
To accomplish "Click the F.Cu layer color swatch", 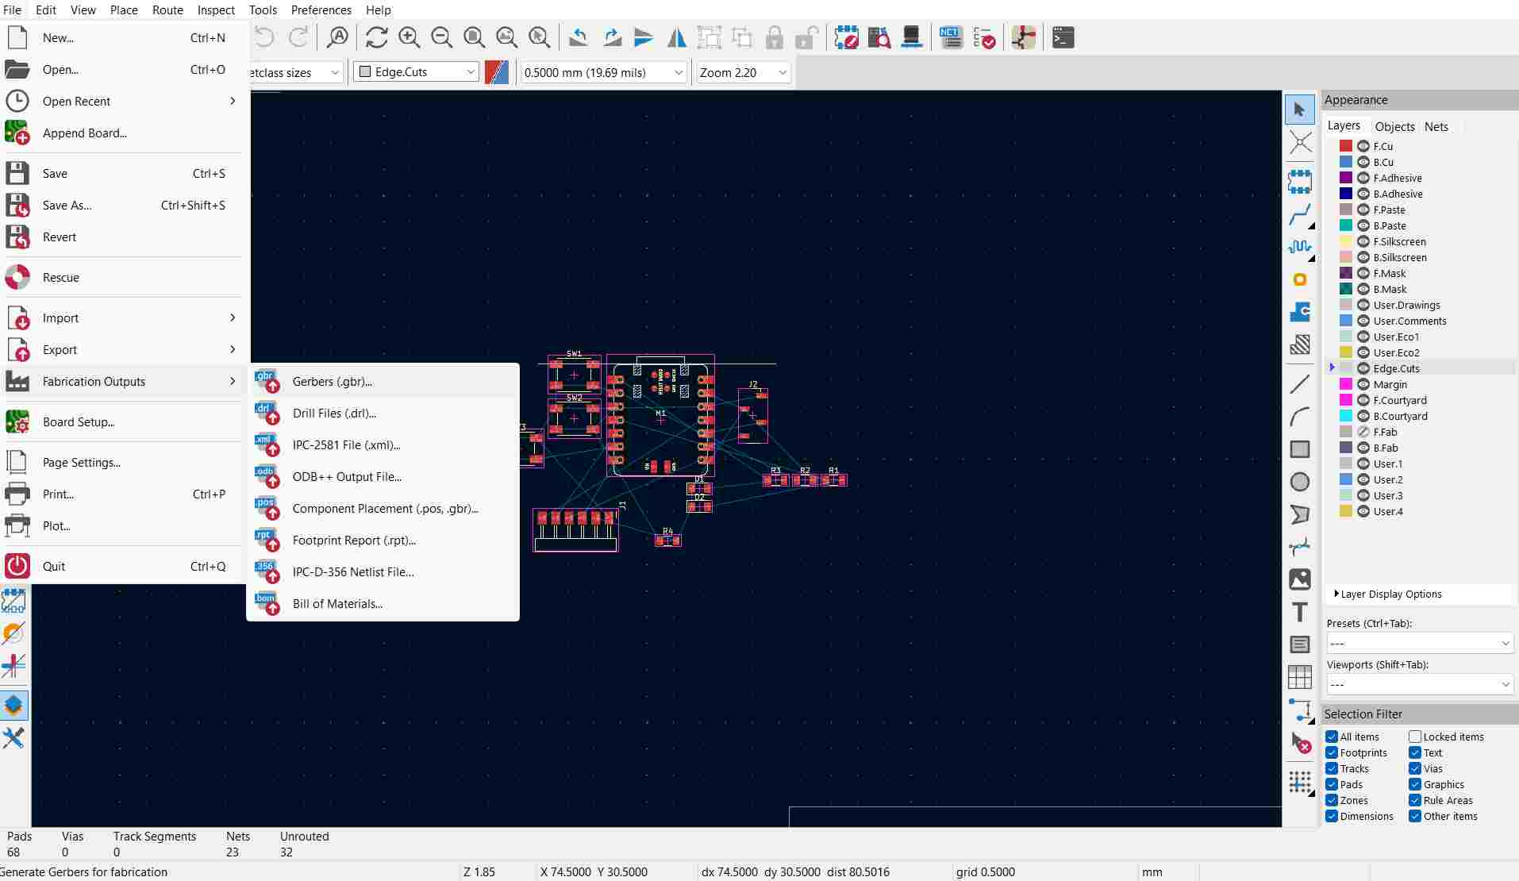I will [x=1345, y=146].
